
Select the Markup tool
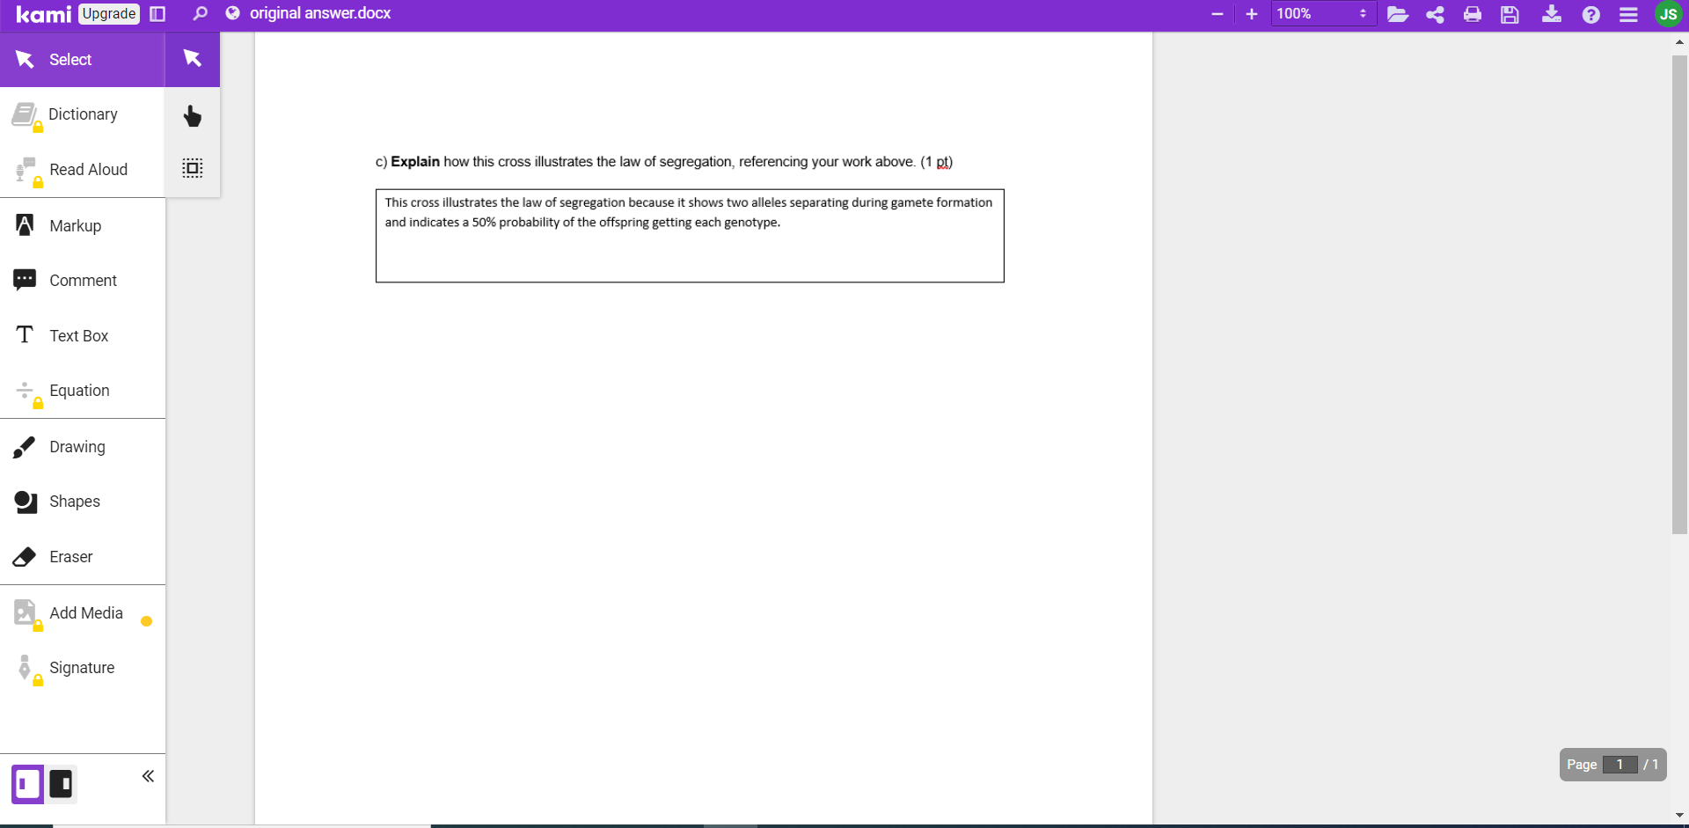tap(76, 226)
